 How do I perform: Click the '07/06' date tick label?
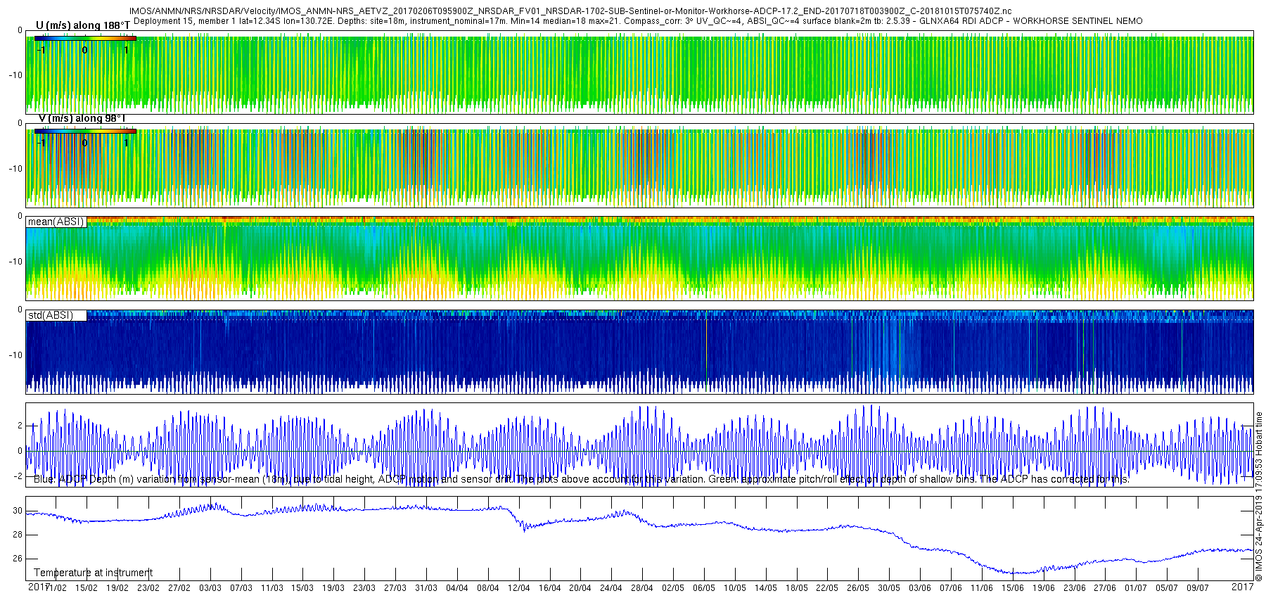tap(951, 588)
